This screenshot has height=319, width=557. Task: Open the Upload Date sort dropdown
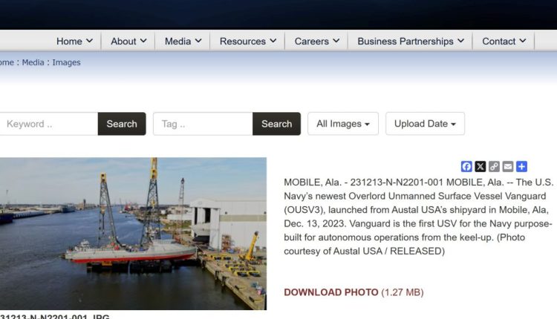point(425,124)
